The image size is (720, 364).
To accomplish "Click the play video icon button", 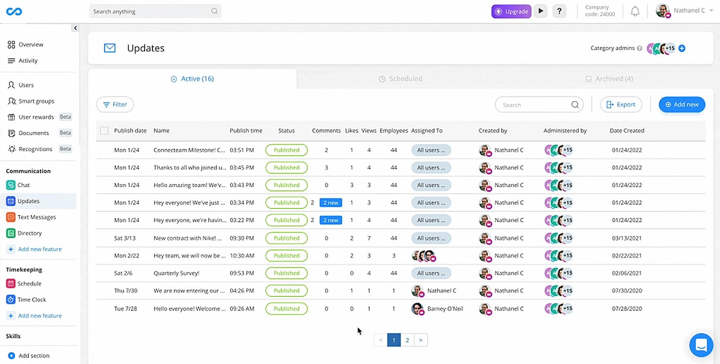I will pos(541,11).
